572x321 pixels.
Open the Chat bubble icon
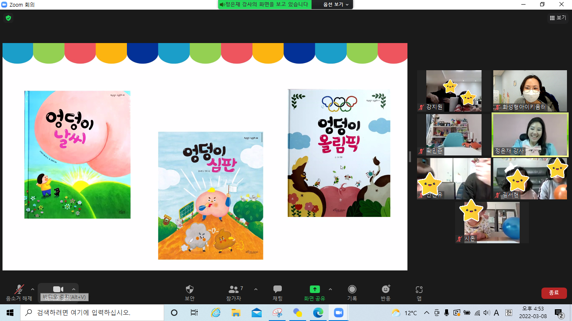coord(278,289)
